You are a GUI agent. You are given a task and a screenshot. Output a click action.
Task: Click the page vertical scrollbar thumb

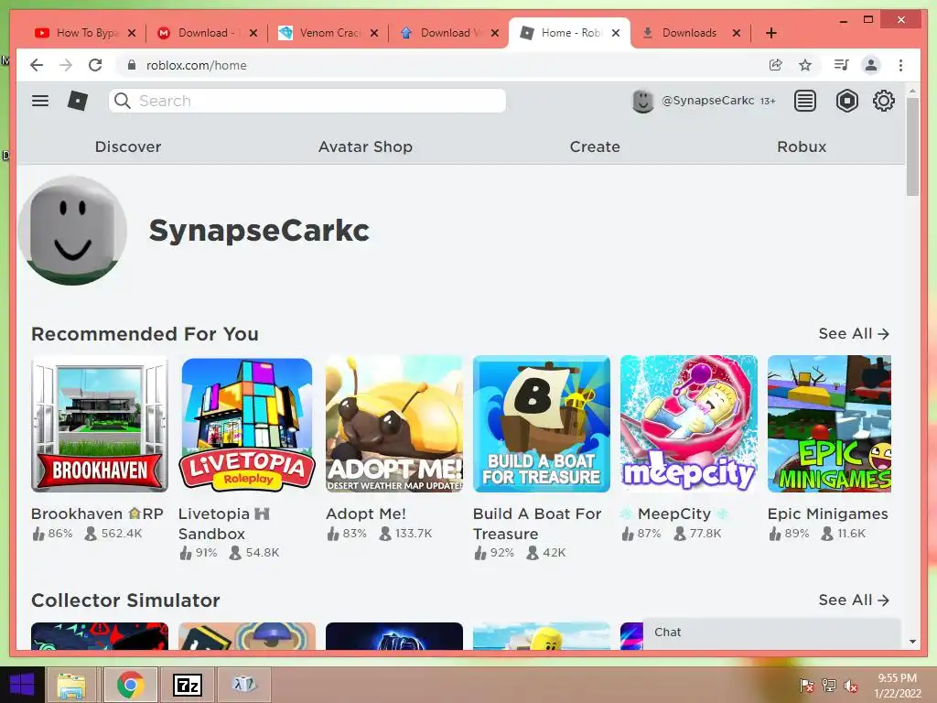pos(912,146)
